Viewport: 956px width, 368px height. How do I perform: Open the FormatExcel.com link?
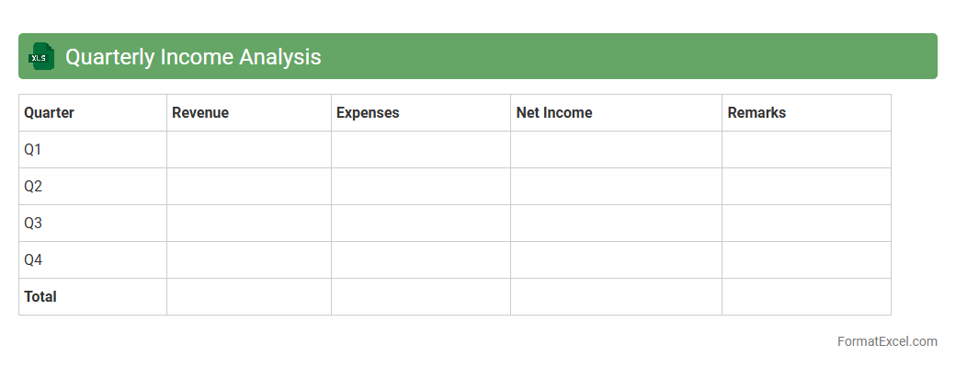(x=886, y=341)
